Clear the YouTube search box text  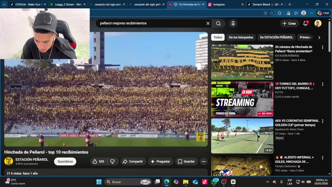click(208, 23)
